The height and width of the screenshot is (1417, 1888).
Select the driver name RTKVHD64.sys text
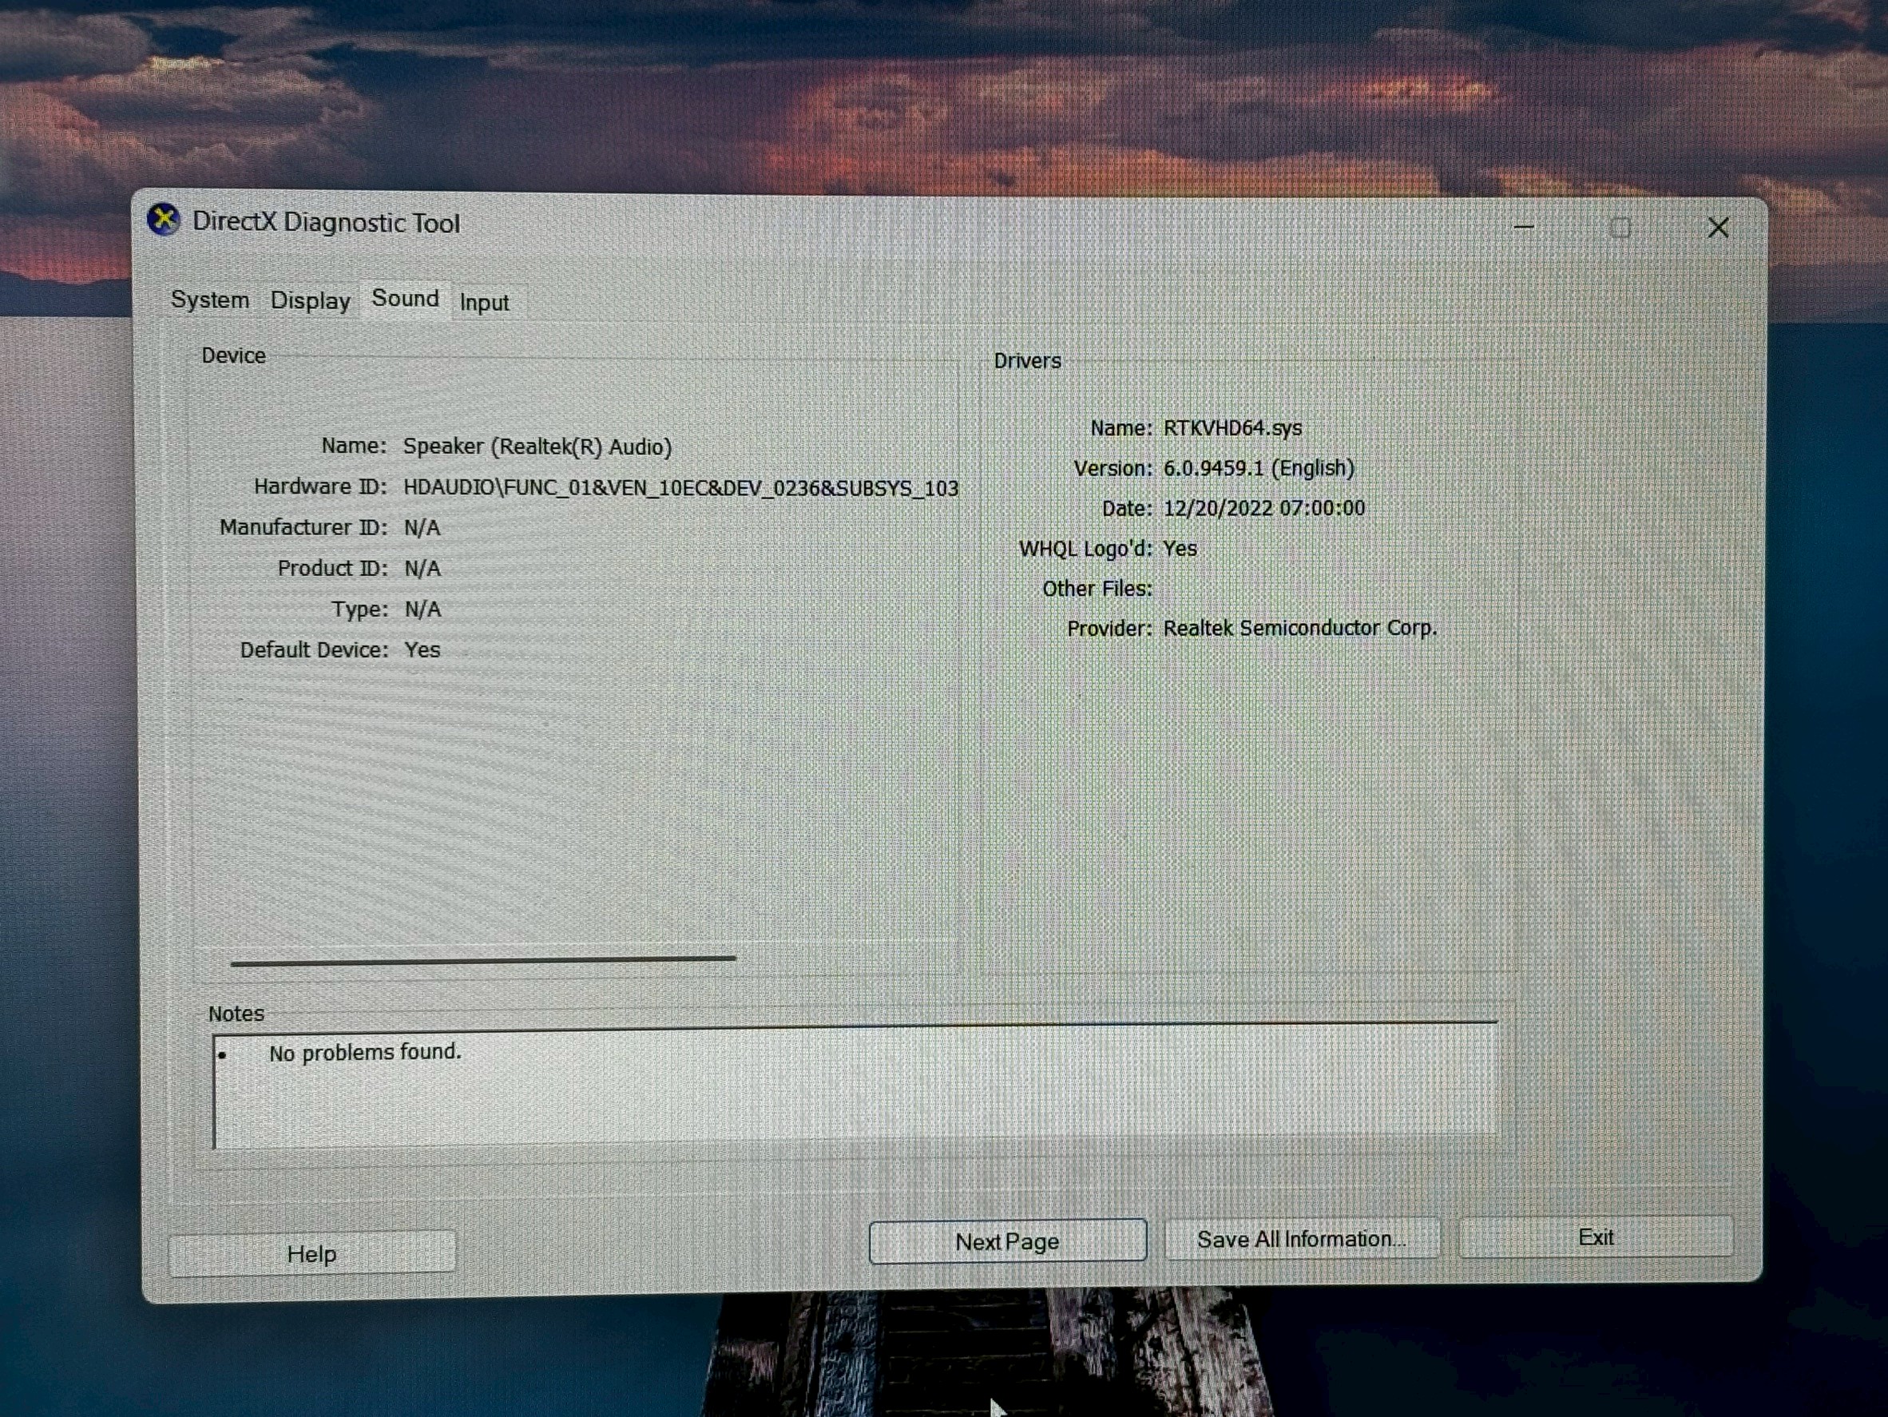tap(1232, 427)
